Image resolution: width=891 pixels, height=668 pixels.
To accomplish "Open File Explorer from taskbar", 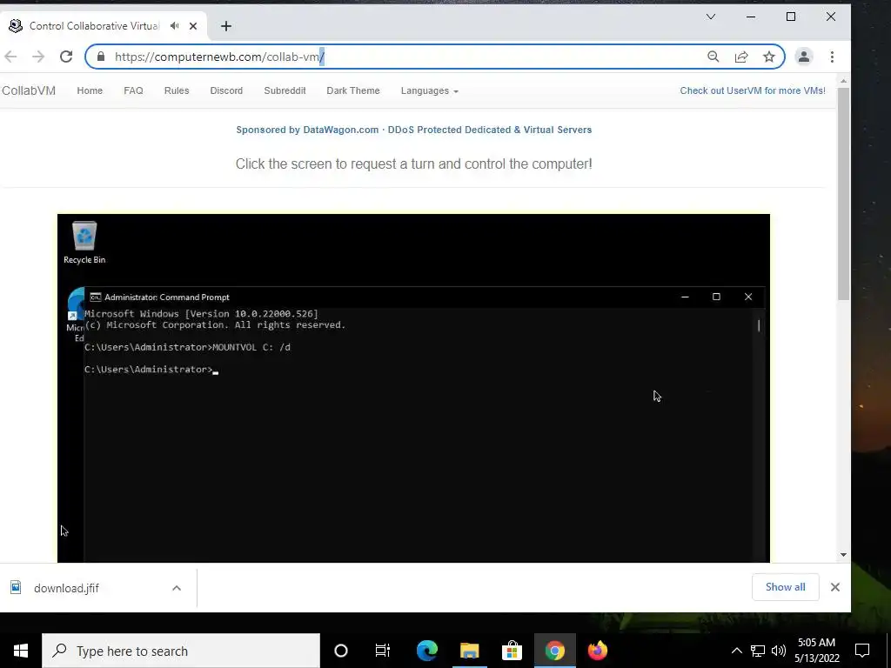I will (x=469, y=651).
